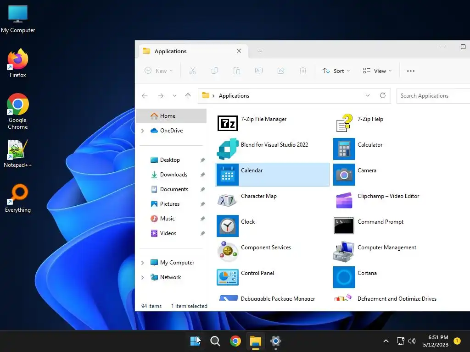
Task: Open the clock showing 6:51 PM
Action: (436, 341)
